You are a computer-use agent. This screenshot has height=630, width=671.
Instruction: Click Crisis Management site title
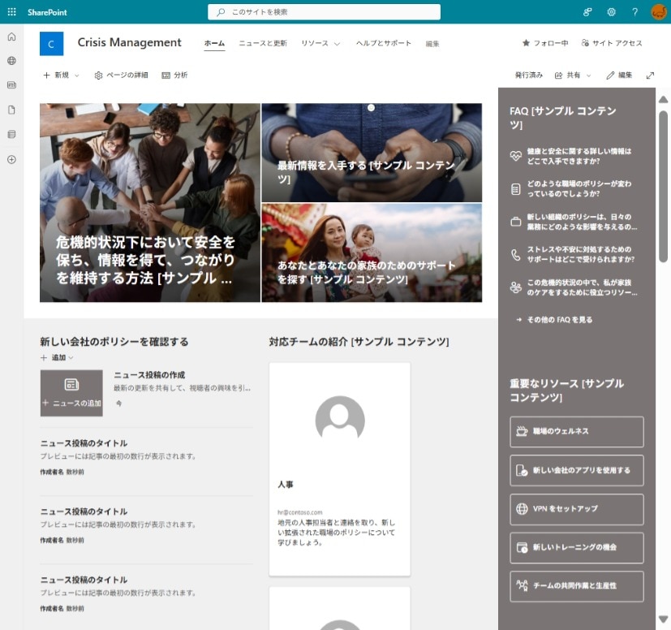point(129,42)
